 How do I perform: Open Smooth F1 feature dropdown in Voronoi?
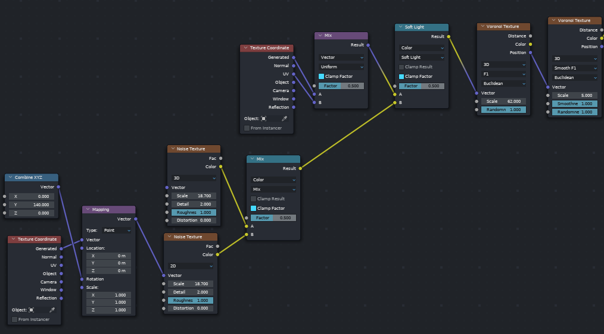575,68
